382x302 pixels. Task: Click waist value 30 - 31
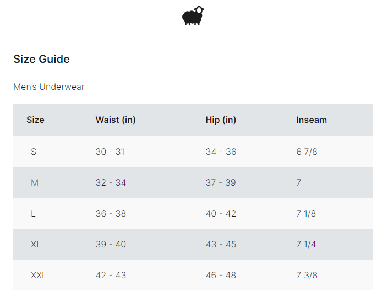click(110, 152)
